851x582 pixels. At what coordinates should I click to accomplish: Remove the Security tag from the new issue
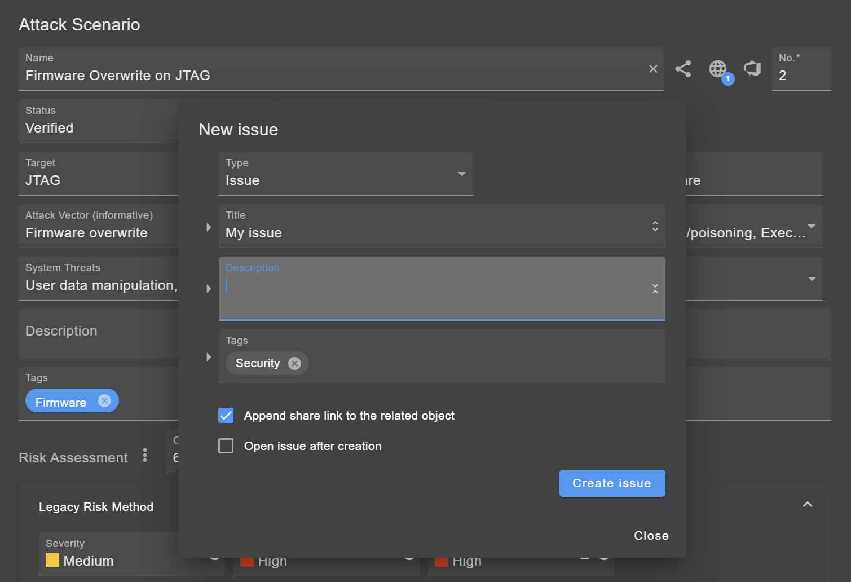[x=294, y=363]
